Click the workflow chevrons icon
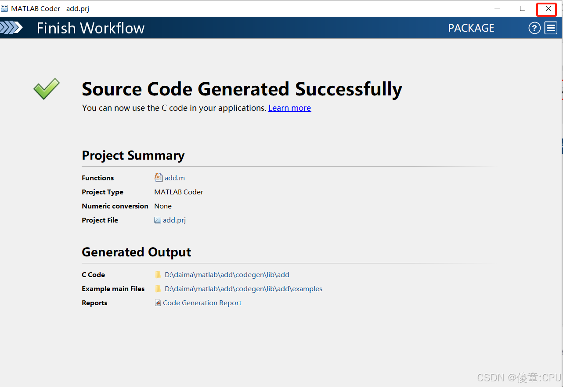The height and width of the screenshot is (387, 563). pos(11,28)
